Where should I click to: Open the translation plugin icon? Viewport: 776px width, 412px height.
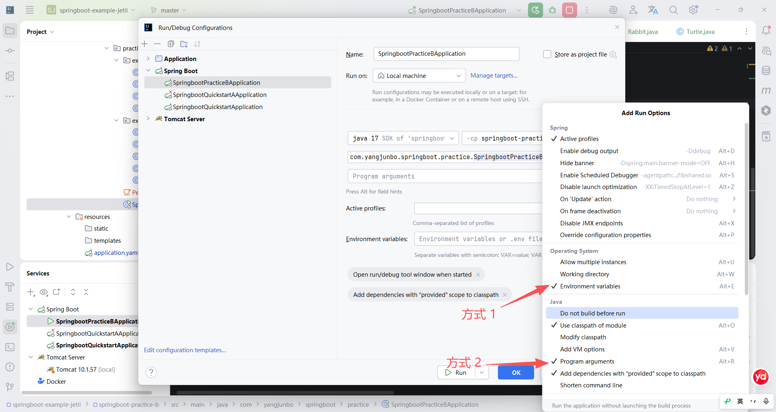(x=653, y=10)
